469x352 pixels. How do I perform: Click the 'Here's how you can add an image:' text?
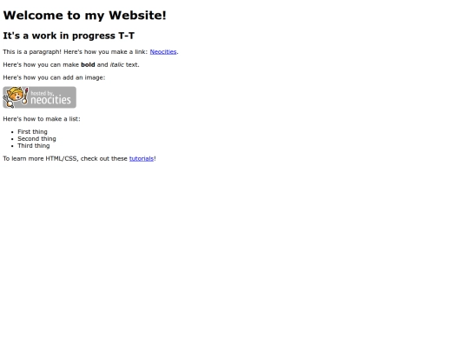pyautogui.click(x=54, y=77)
